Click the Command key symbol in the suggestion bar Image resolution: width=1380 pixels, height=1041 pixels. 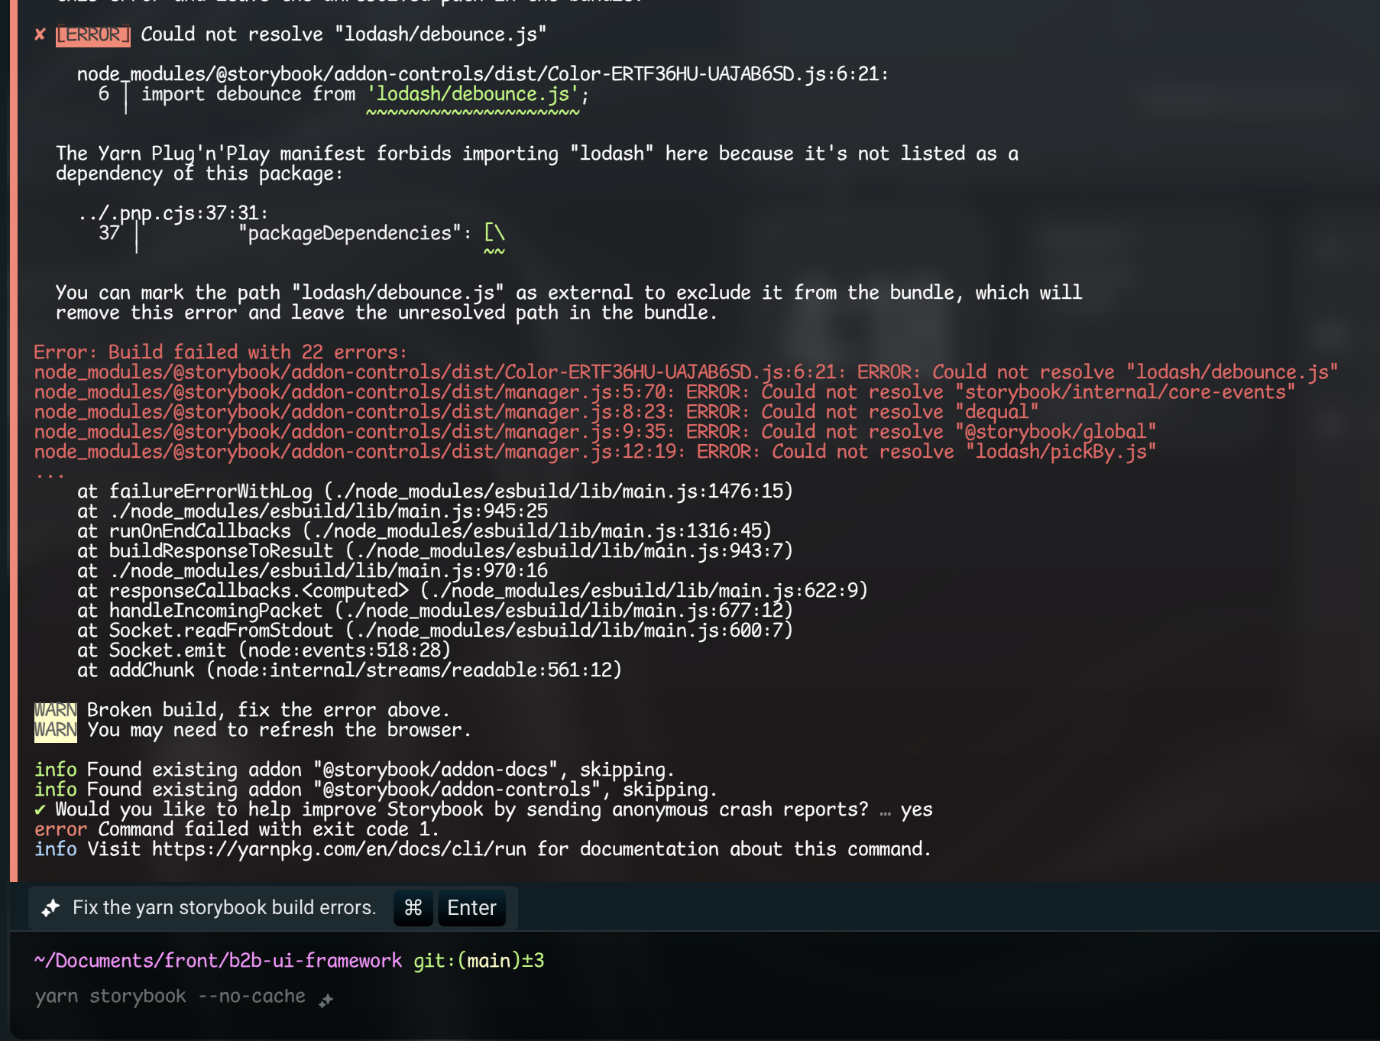click(413, 908)
